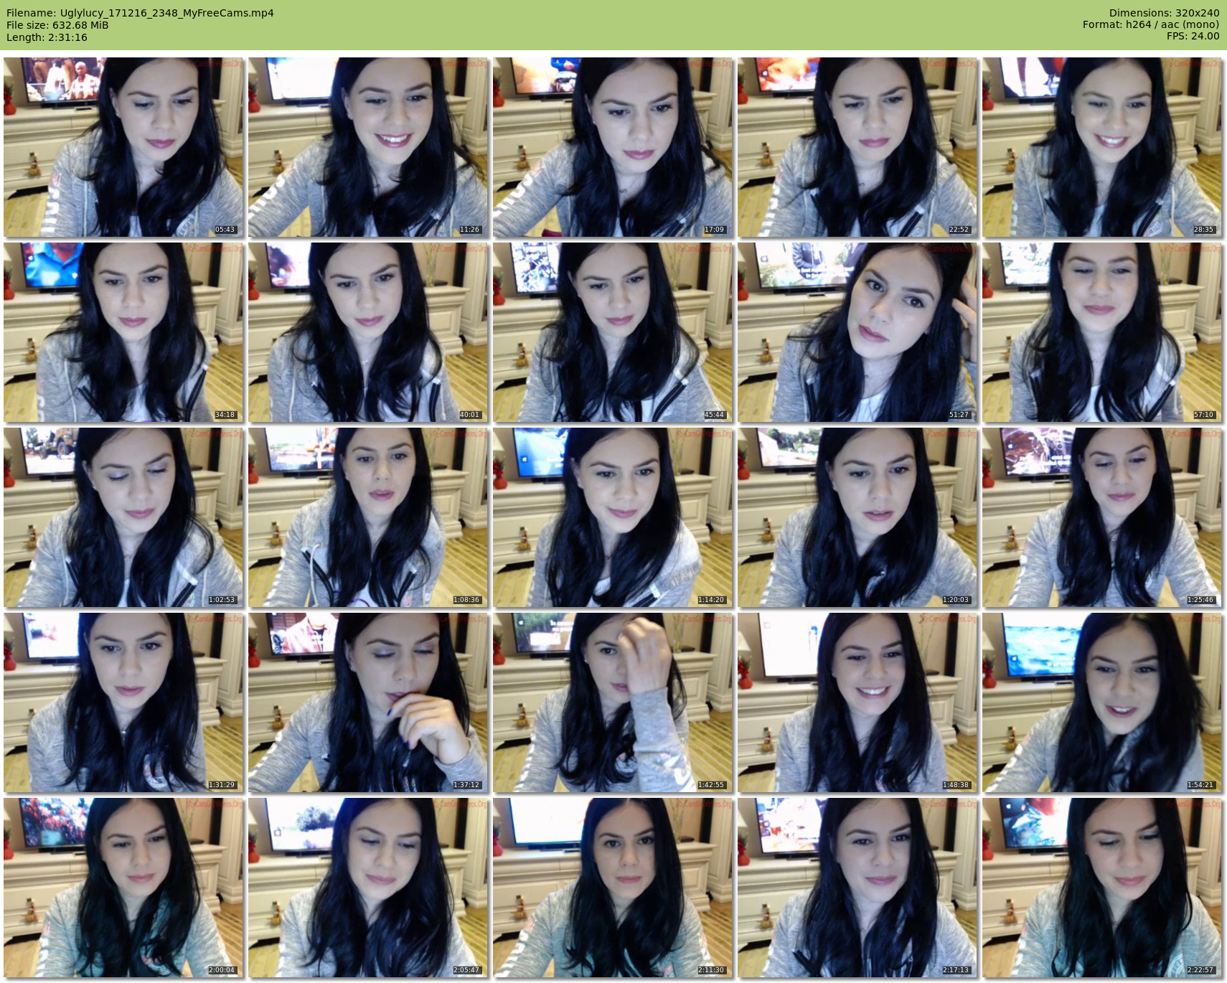Click the thumbnail at 1:25:46
This screenshot has width=1227, height=983.
(x=1102, y=517)
